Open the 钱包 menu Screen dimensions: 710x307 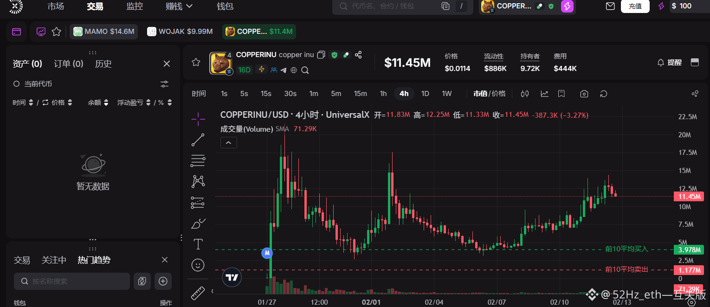[225, 6]
